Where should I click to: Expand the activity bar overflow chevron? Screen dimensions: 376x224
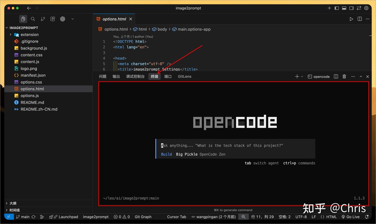(x=73, y=19)
